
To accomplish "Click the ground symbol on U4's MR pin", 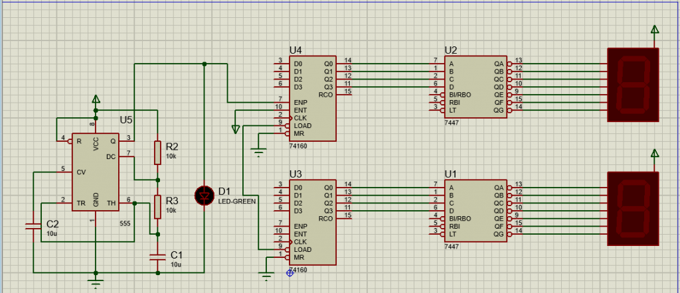I will [x=259, y=152].
